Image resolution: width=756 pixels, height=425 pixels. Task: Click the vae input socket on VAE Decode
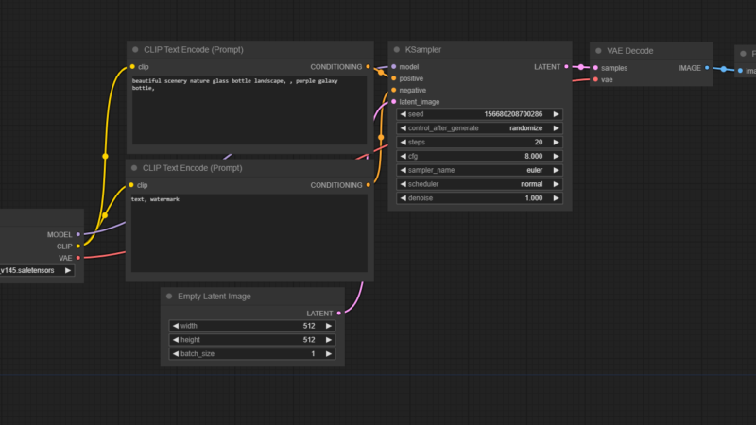[x=594, y=80]
